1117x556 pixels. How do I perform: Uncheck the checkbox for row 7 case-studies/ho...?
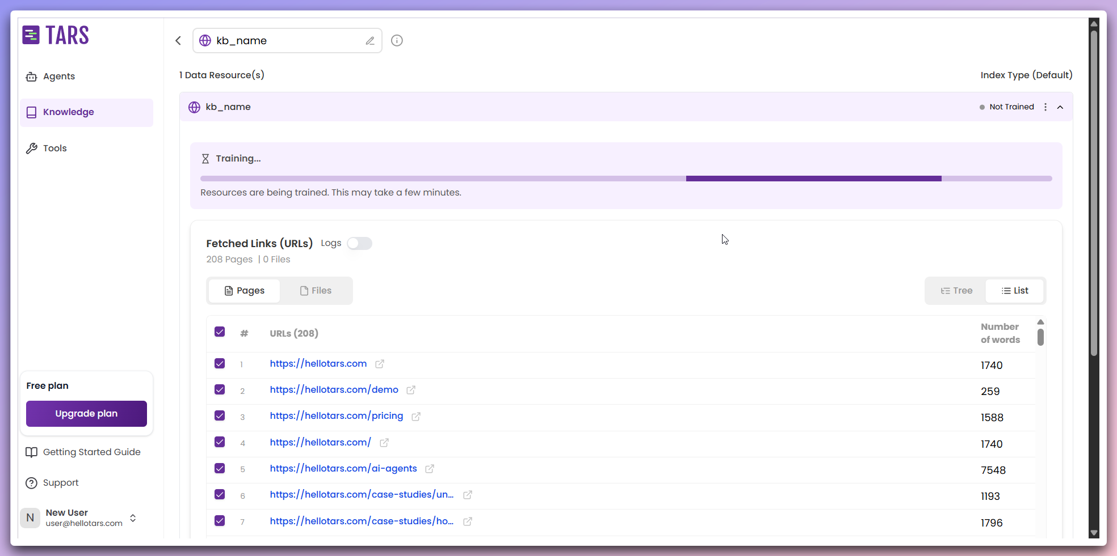[x=220, y=520]
